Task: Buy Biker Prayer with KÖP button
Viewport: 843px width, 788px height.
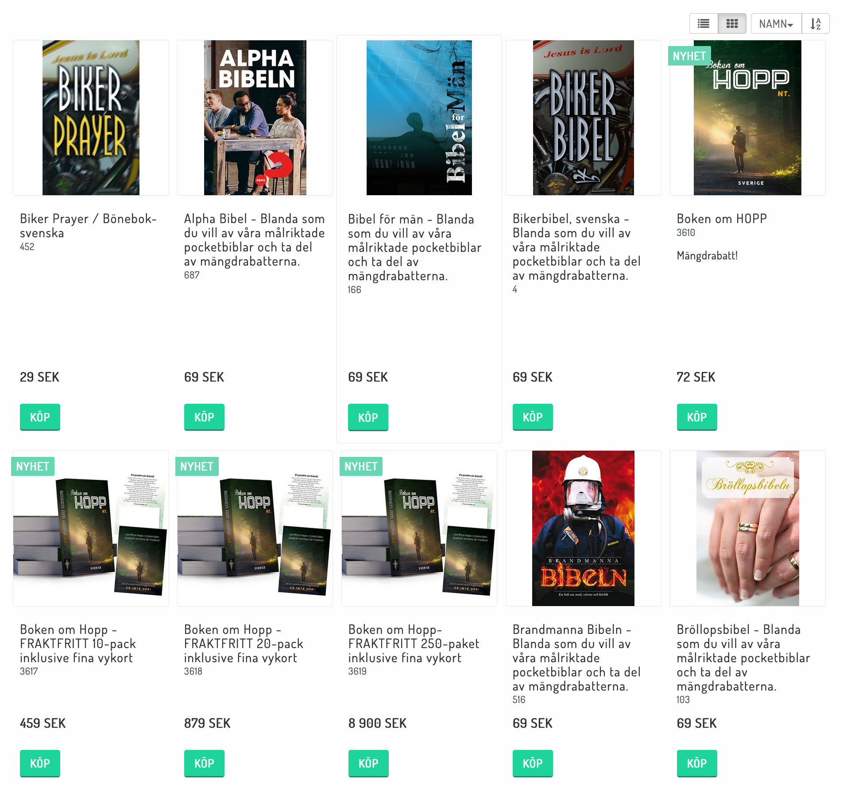Action: point(40,417)
